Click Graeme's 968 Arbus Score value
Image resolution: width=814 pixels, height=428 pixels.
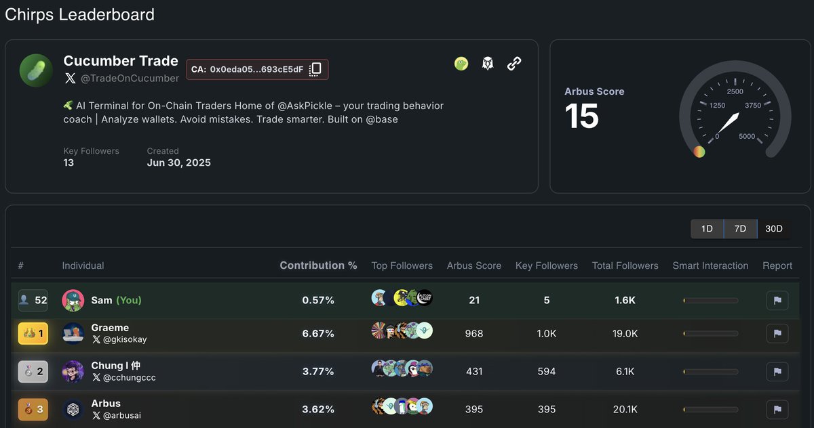pyautogui.click(x=474, y=333)
